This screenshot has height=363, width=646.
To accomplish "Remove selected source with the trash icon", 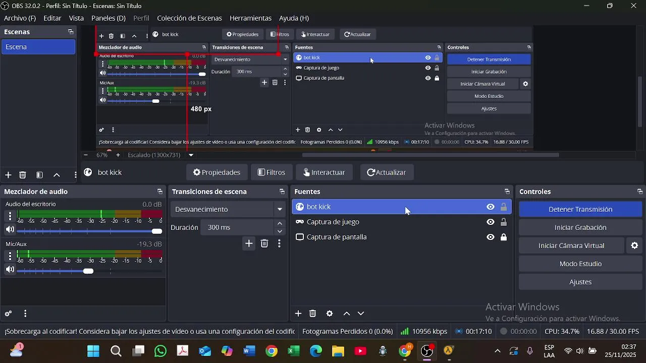I will click(313, 314).
